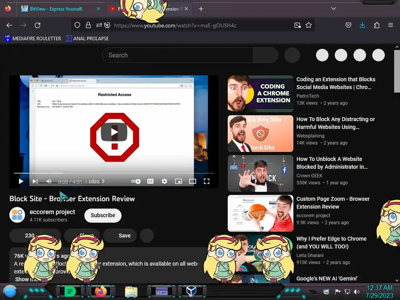The width and height of the screenshot is (400, 300).
Task: Open Coding a Chrome Extension thumbnail
Action: [x=261, y=94]
